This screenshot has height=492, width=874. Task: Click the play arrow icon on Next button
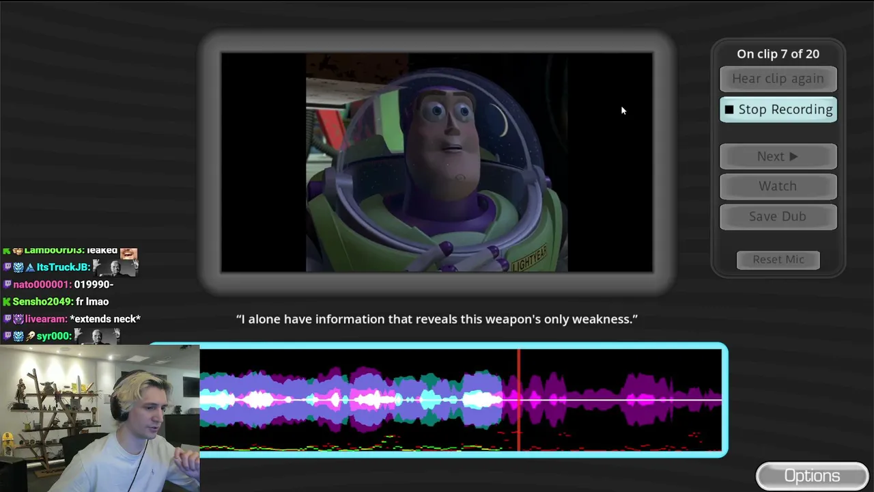coord(793,156)
